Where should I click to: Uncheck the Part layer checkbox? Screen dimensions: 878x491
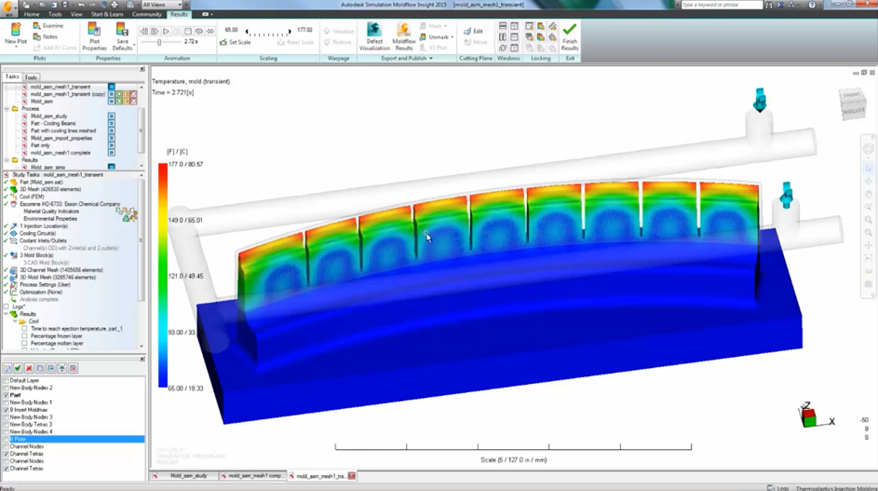point(7,395)
